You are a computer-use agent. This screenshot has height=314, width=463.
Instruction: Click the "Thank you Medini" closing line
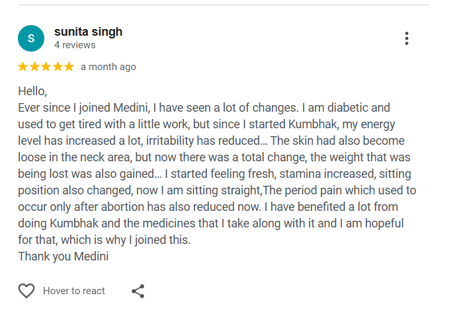63,256
